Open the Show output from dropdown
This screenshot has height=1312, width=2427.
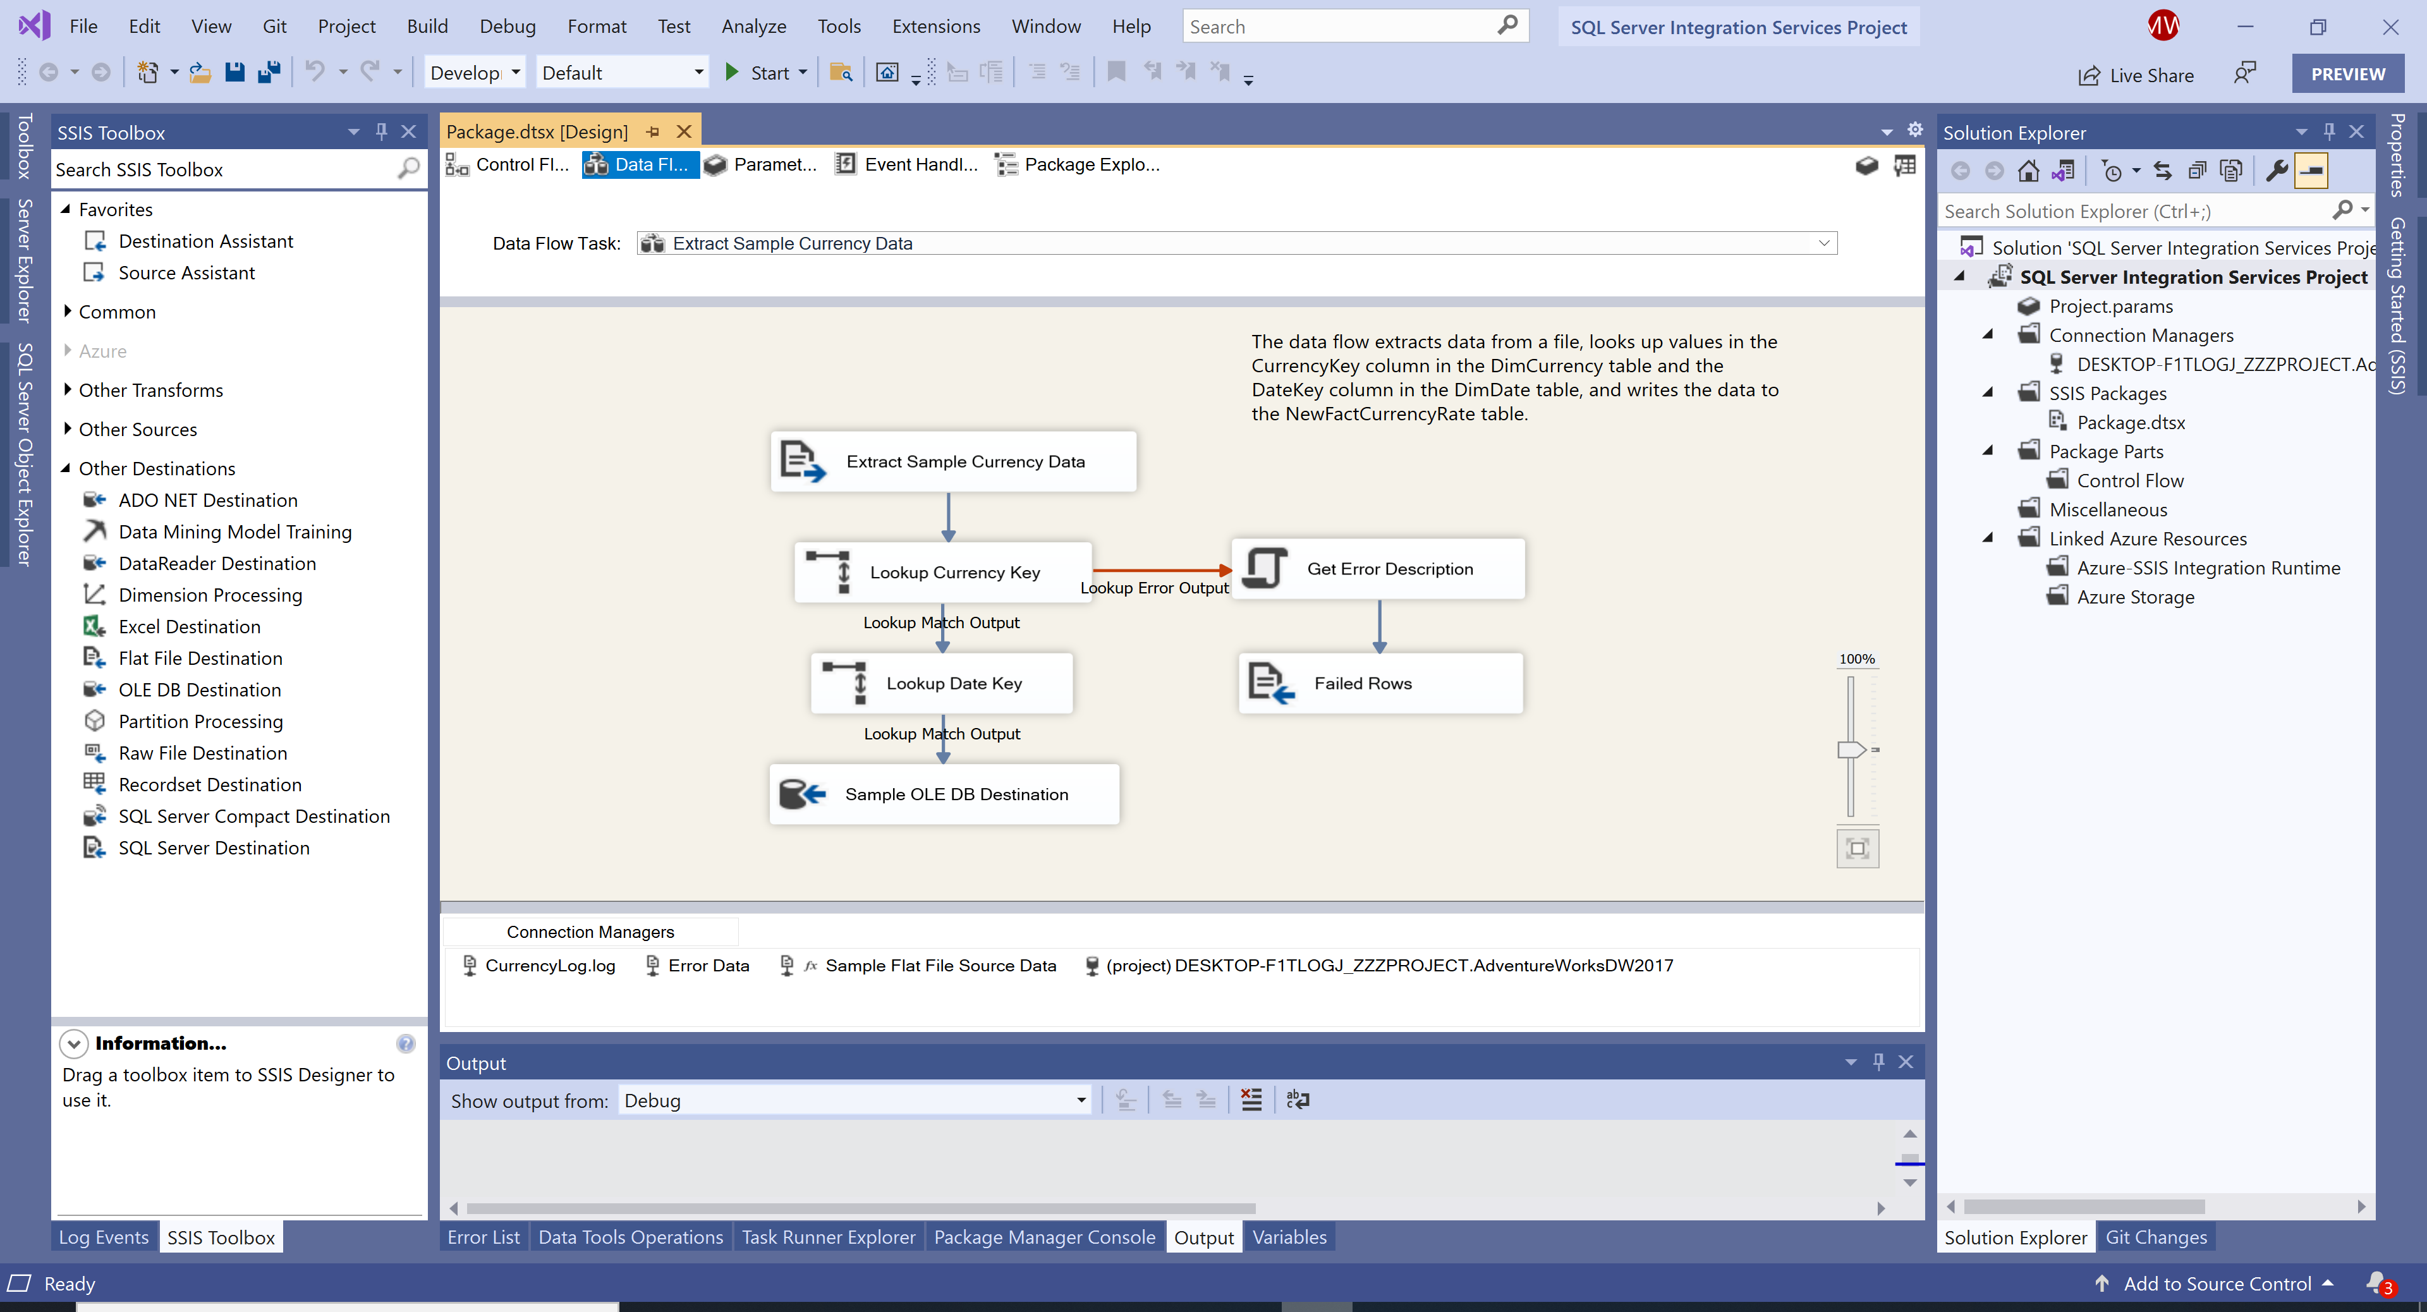[x=1081, y=1100]
